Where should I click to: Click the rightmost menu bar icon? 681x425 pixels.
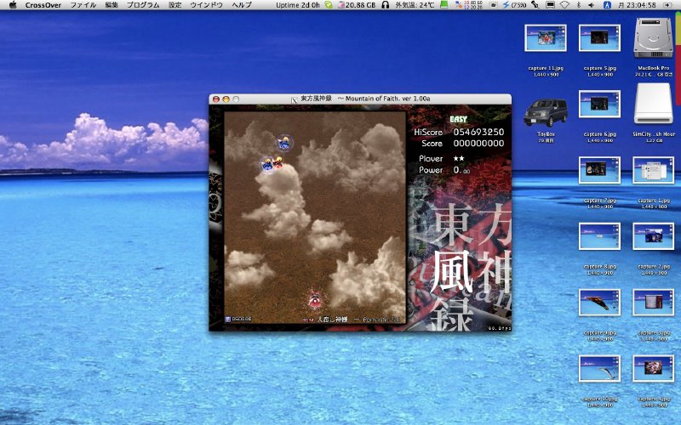(x=667, y=5)
